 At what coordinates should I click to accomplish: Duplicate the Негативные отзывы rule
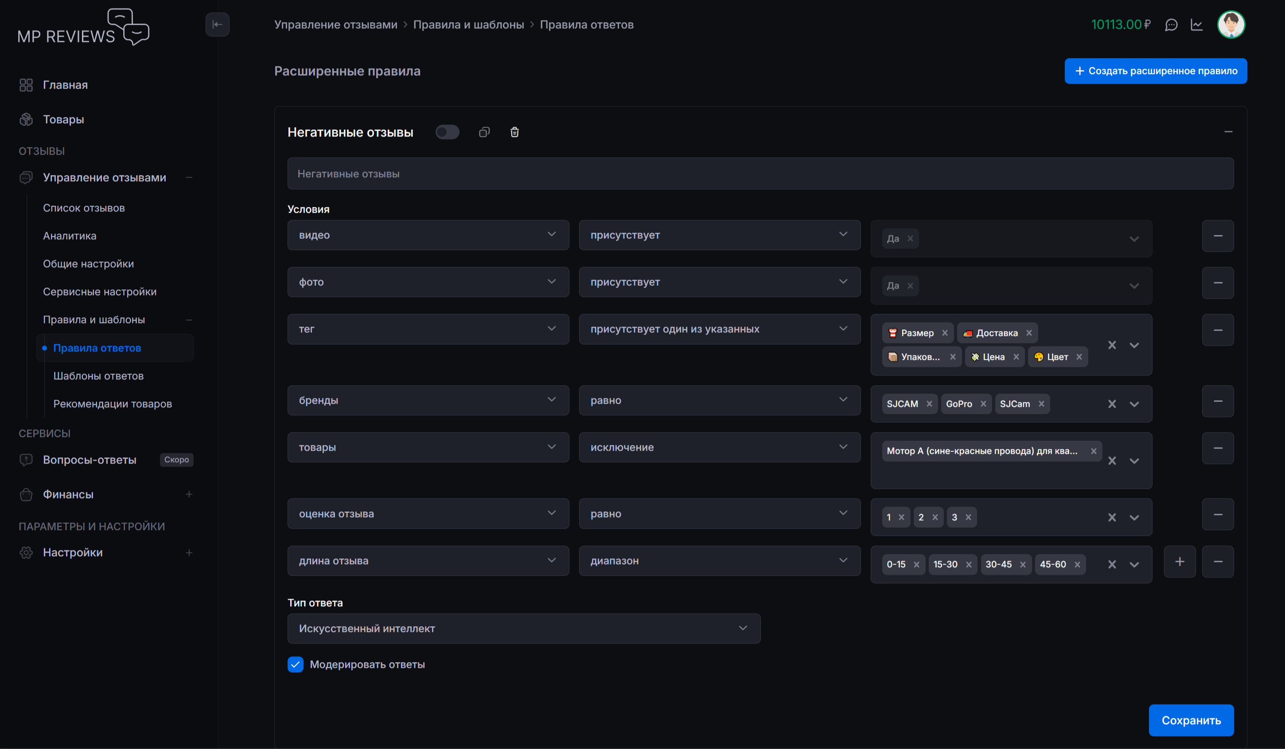point(484,133)
